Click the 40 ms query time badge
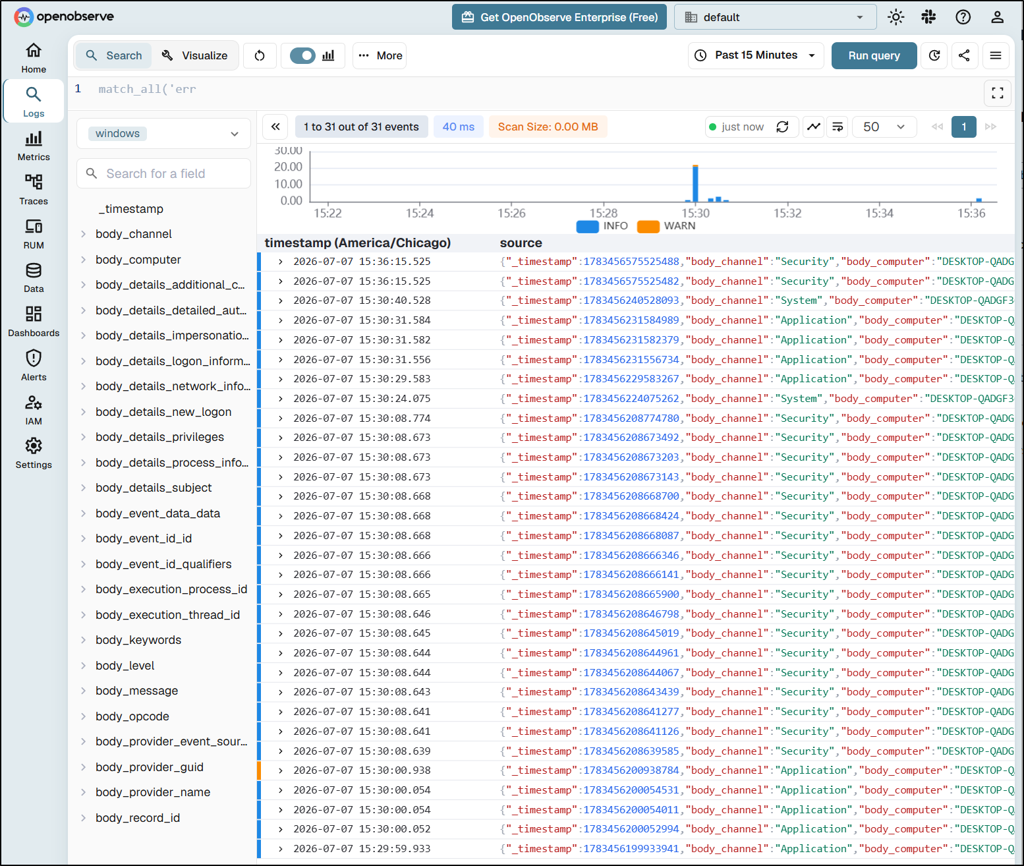Image resolution: width=1024 pixels, height=866 pixels. click(x=459, y=127)
